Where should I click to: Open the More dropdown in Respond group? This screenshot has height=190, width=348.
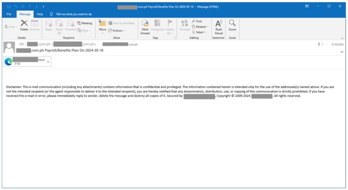click(x=84, y=30)
